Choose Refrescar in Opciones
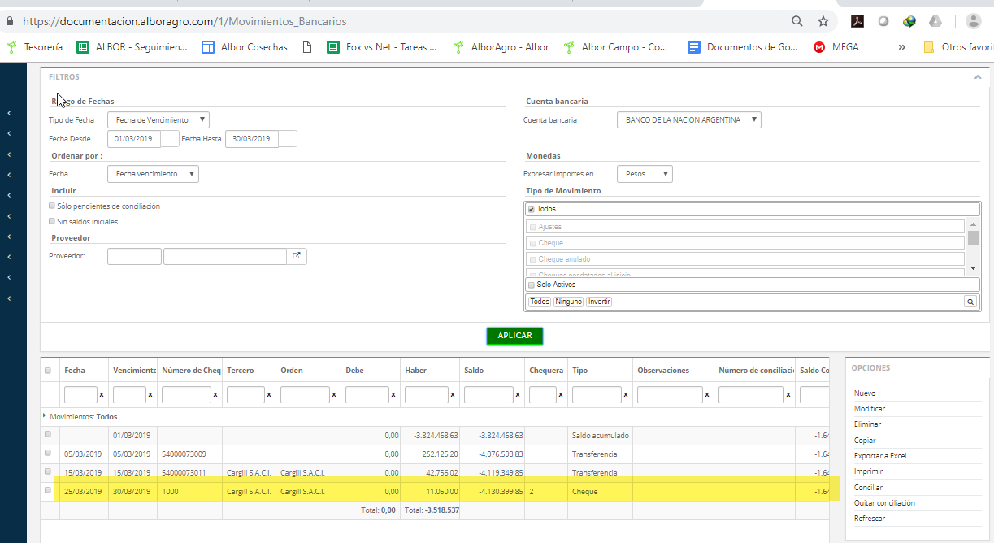The height and width of the screenshot is (543, 994). pos(870,519)
